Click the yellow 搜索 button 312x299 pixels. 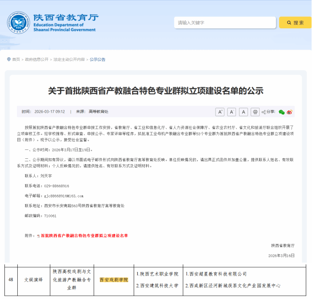295,23
